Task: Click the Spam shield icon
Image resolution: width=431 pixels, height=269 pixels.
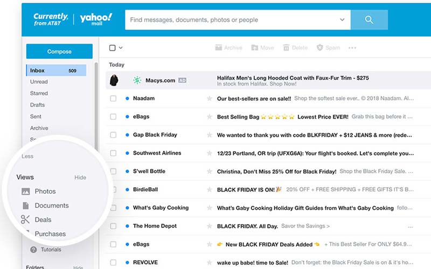Action: (x=319, y=48)
